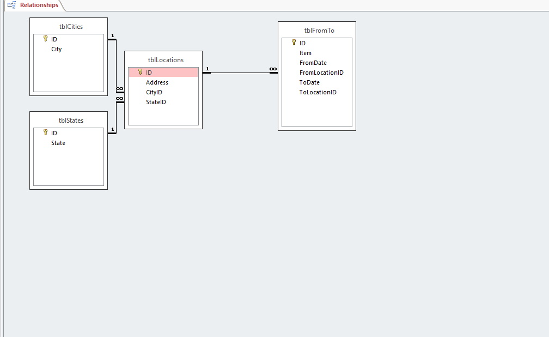549x337 pixels.
Task: Select the Relationships tab
Action: [x=34, y=5]
